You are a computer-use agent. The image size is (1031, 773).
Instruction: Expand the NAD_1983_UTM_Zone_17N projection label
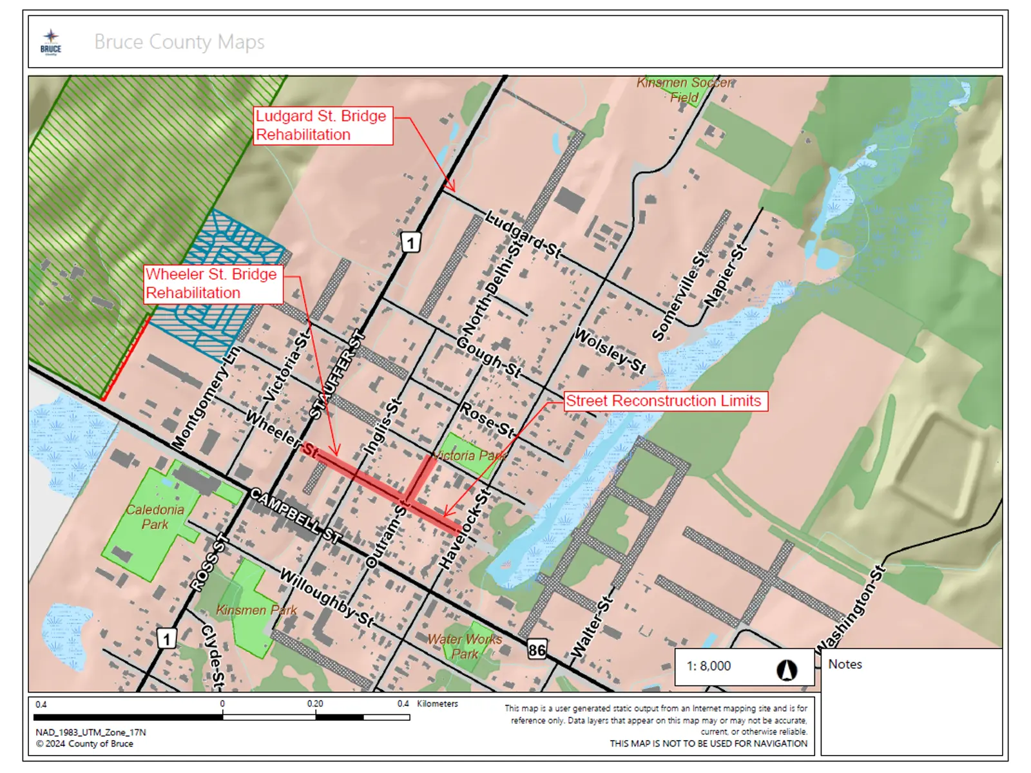click(90, 733)
